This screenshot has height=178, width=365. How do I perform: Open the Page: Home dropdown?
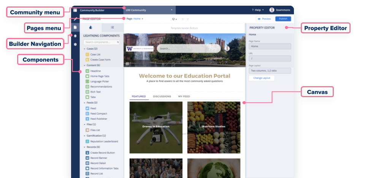click(135, 19)
